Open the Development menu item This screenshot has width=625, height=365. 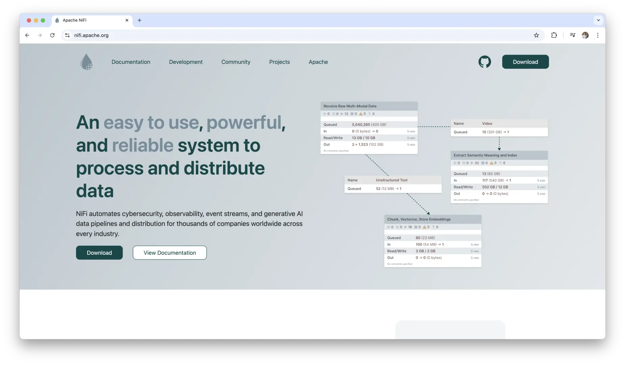coord(185,62)
